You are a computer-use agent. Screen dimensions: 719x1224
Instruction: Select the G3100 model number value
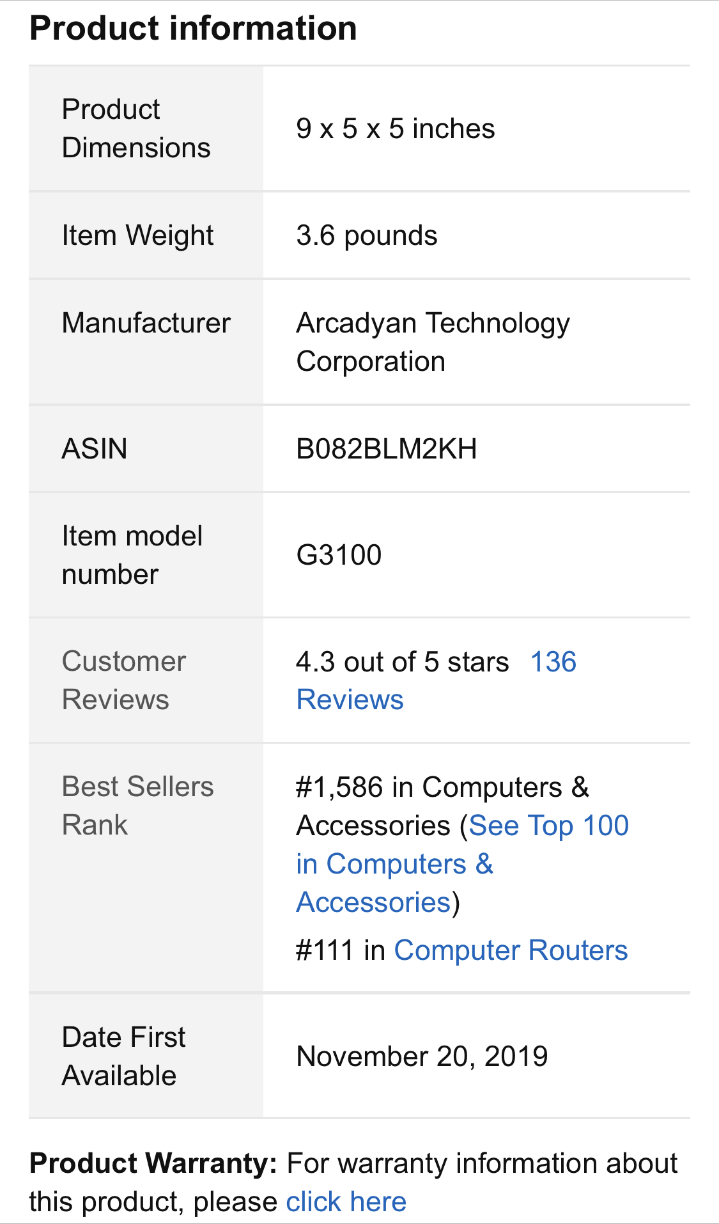pyautogui.click(x=339, y=555)
